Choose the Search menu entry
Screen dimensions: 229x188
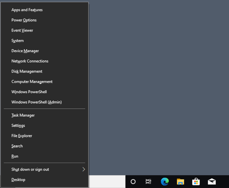pyautogui.click(x=44, y=146)
